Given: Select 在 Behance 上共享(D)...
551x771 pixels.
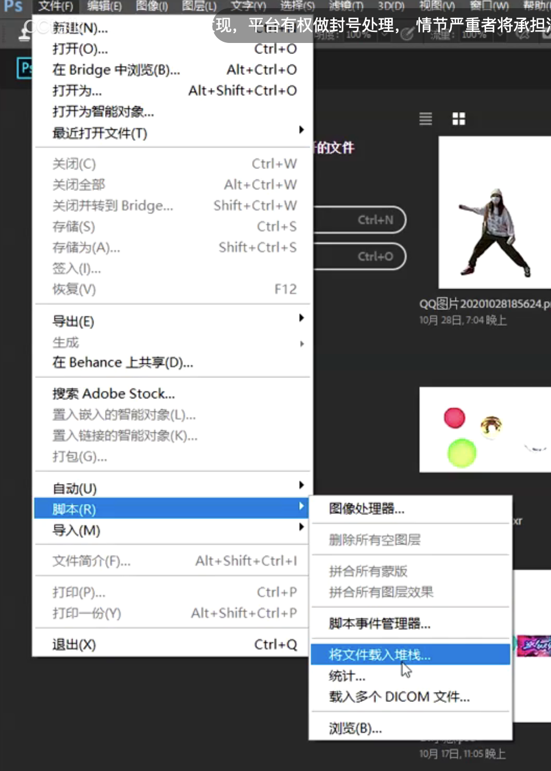Looking at the screenshot, I should click(173, 363).
